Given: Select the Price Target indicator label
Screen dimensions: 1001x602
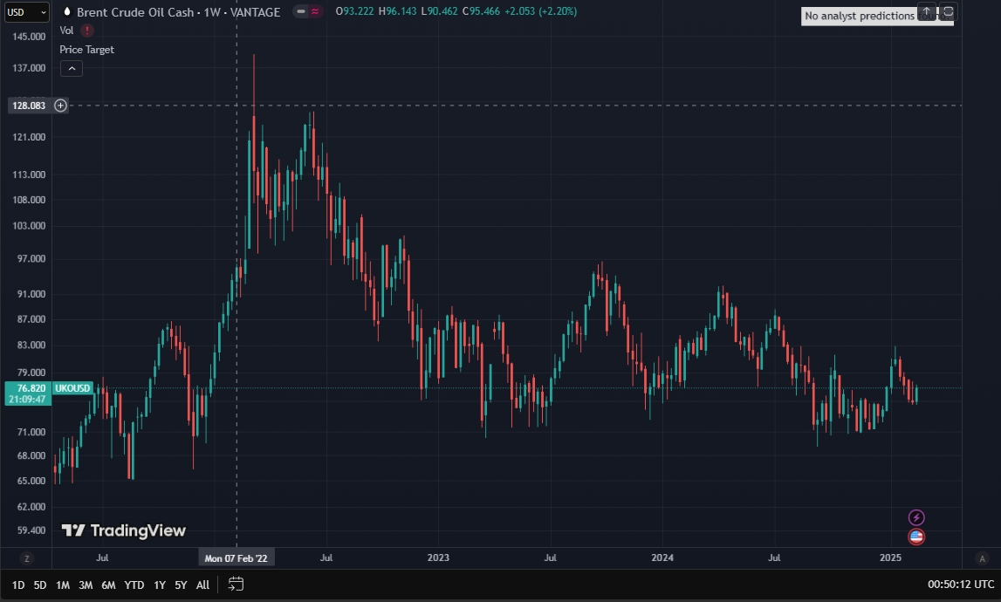Looking at the screenshot, I should click(86, 50).
